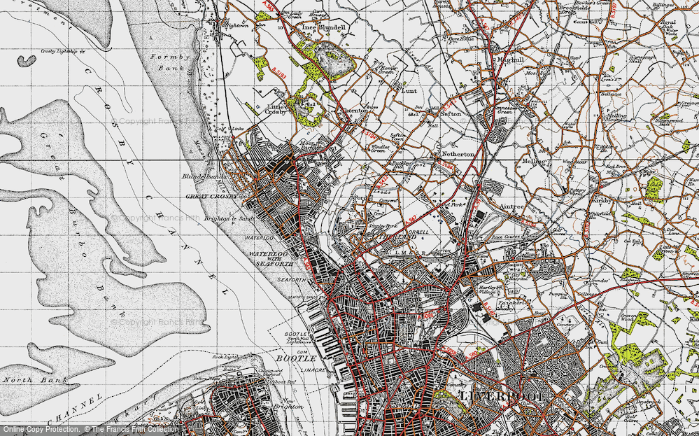This screenshot has height=436, width=699.
Task: Click the Ford place name
Action: (360, 197)
